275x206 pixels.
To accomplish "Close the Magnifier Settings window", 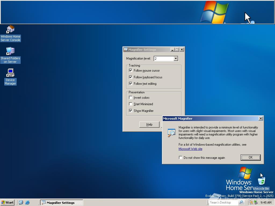I will click(182, 50).
